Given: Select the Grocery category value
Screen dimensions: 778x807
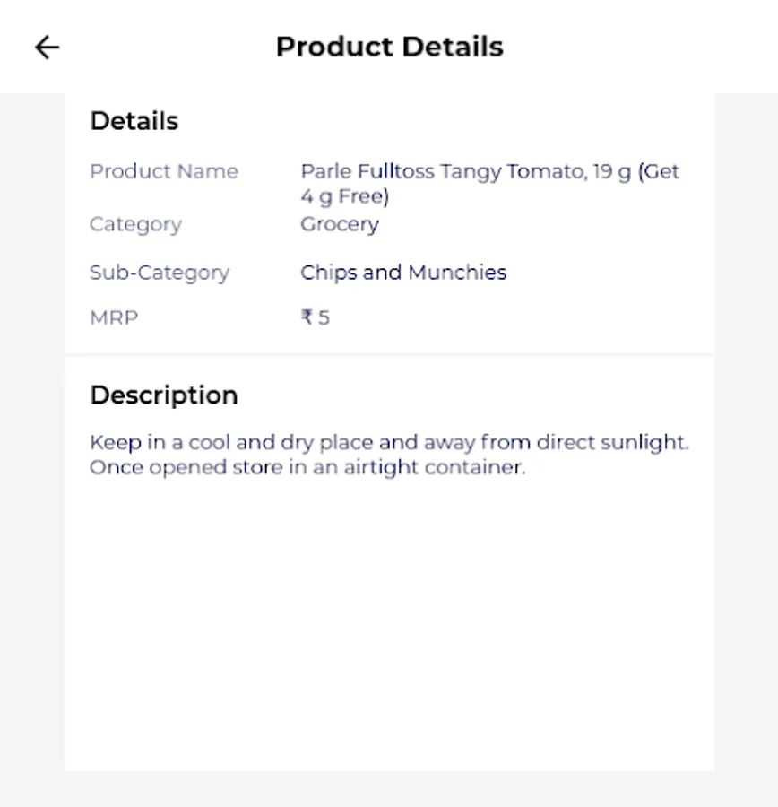Looking at the screenshot, I should (x=340, y=224).
